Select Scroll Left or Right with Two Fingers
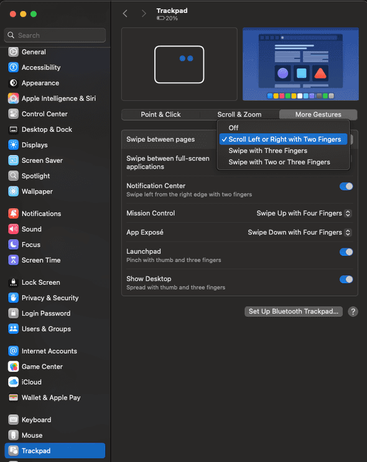This screenshot has height=462, width=367. point(283,139)
